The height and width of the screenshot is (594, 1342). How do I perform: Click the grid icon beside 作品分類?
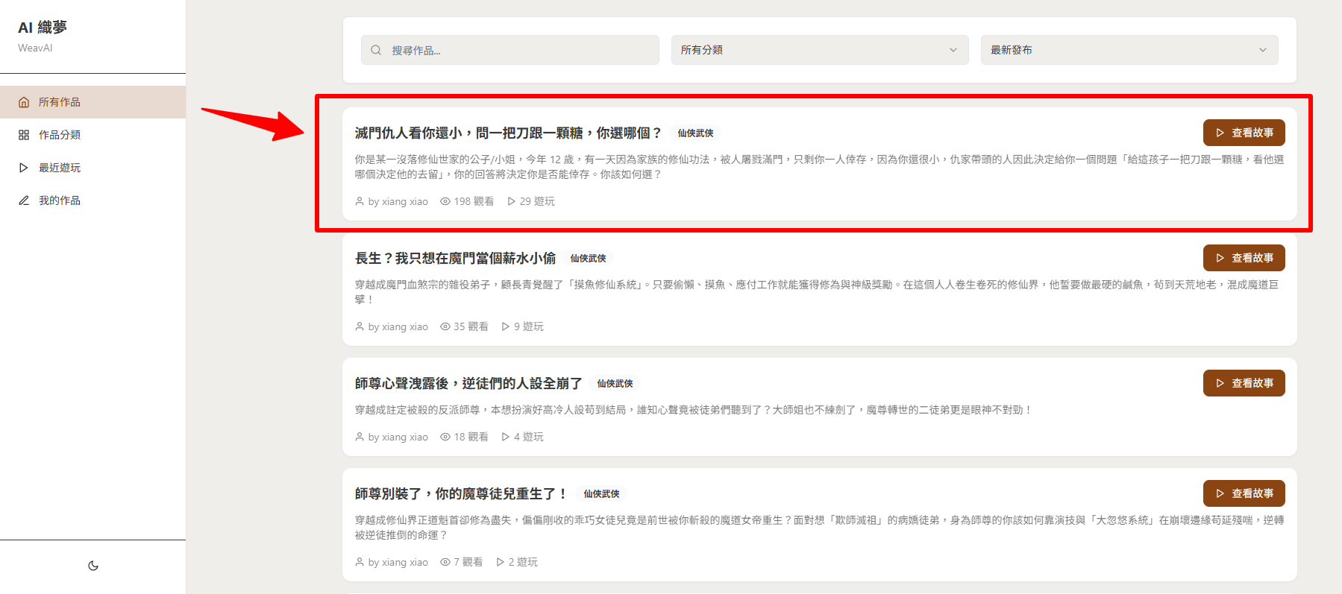24,135
